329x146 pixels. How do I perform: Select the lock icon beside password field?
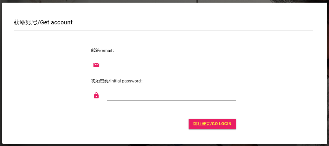(96, 95)
